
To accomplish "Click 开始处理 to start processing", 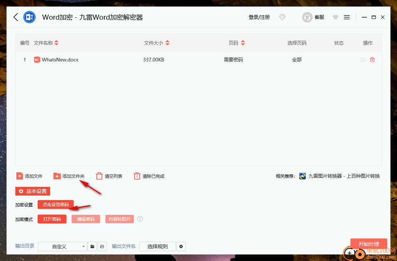I will coord(369,244).
